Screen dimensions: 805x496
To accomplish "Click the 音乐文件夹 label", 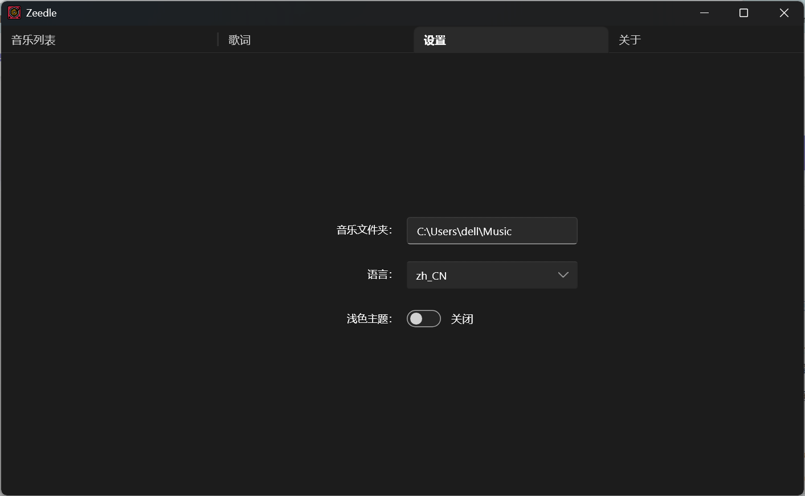I will [x=364, y=230].
